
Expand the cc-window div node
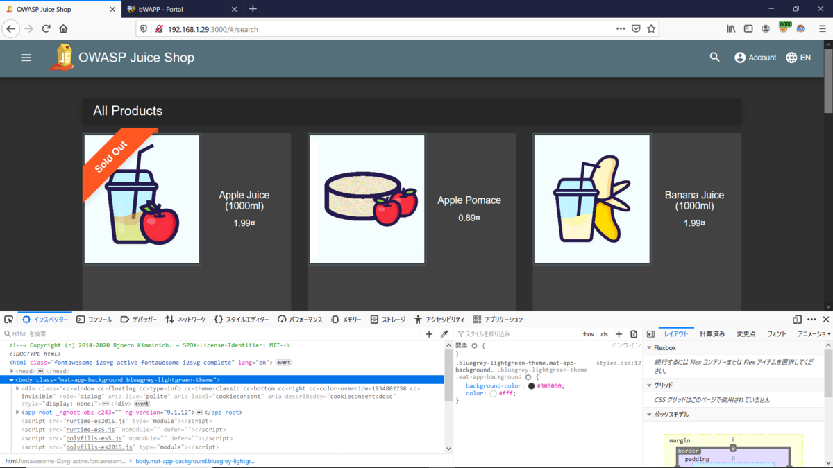pyautogui.click(x=18, y=389)
